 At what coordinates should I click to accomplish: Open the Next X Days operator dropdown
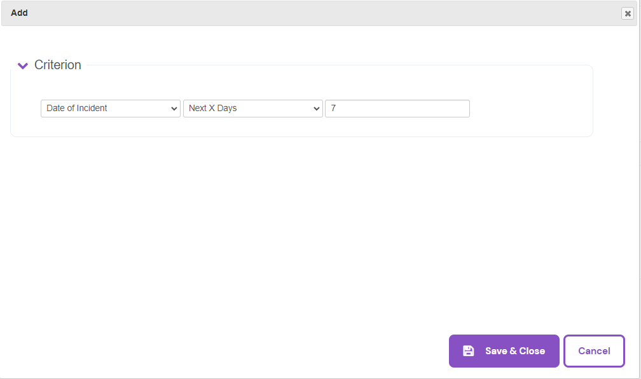252,109
